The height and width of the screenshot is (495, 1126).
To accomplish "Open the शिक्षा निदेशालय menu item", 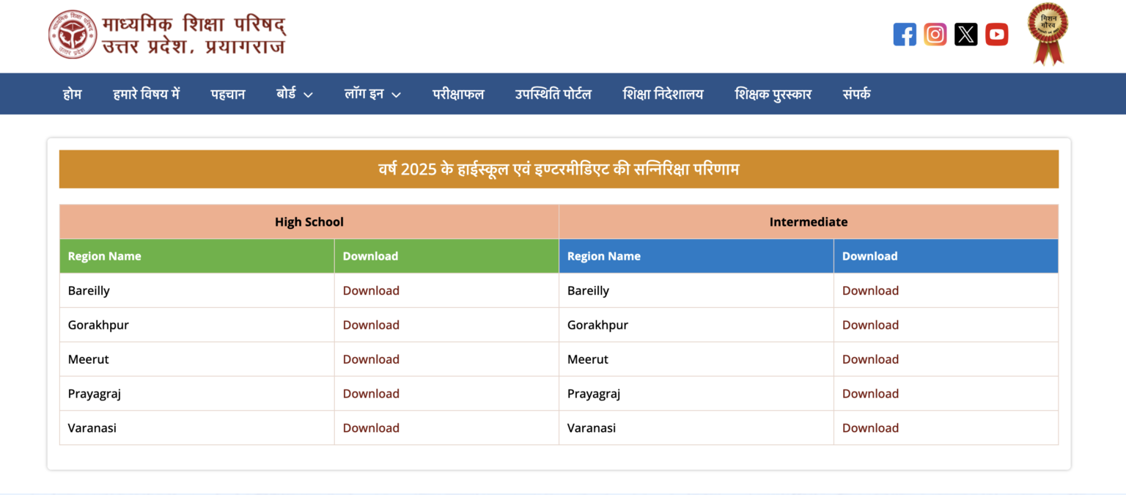I will (663, 94).
